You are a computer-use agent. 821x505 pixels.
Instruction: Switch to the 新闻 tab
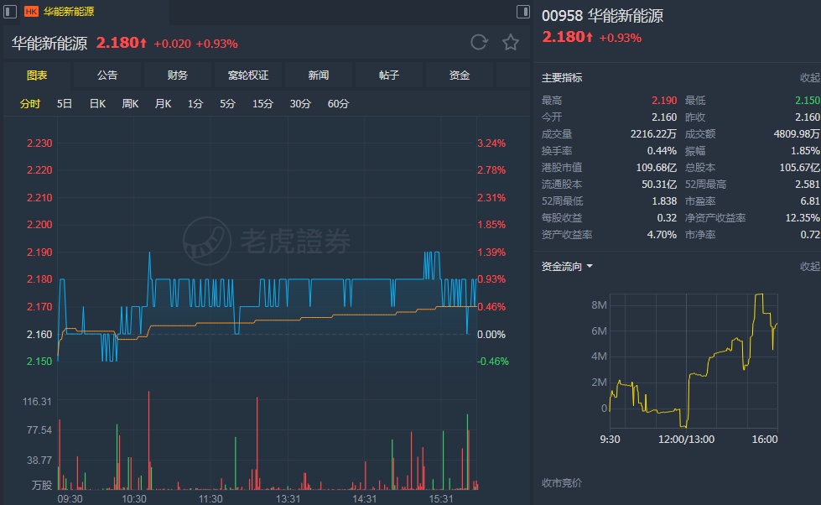[x=319, y=75]
